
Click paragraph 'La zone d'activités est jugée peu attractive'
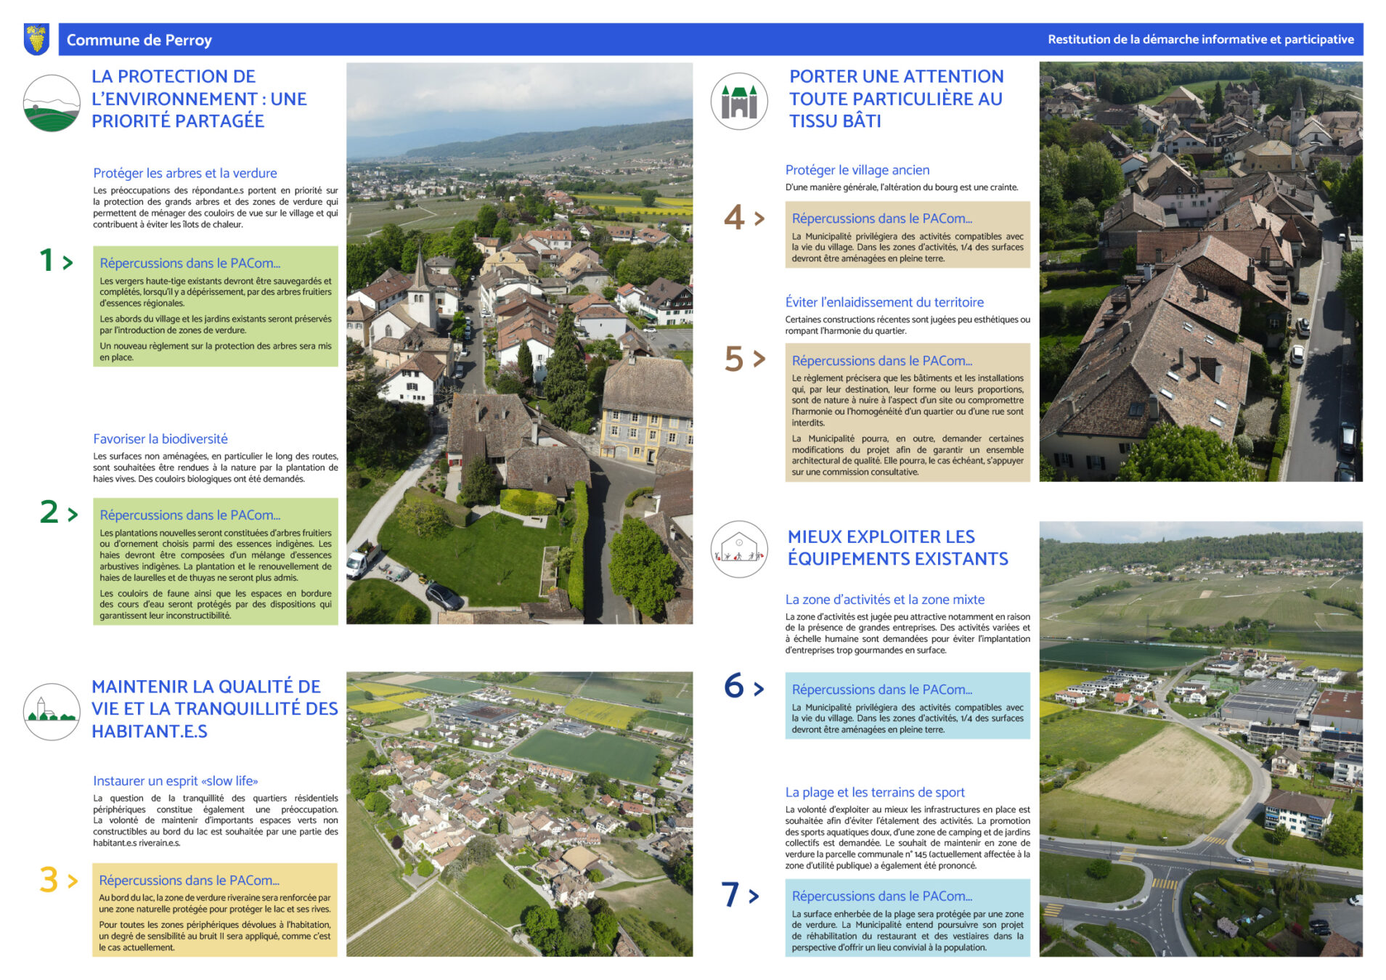[x=908, y=633]
